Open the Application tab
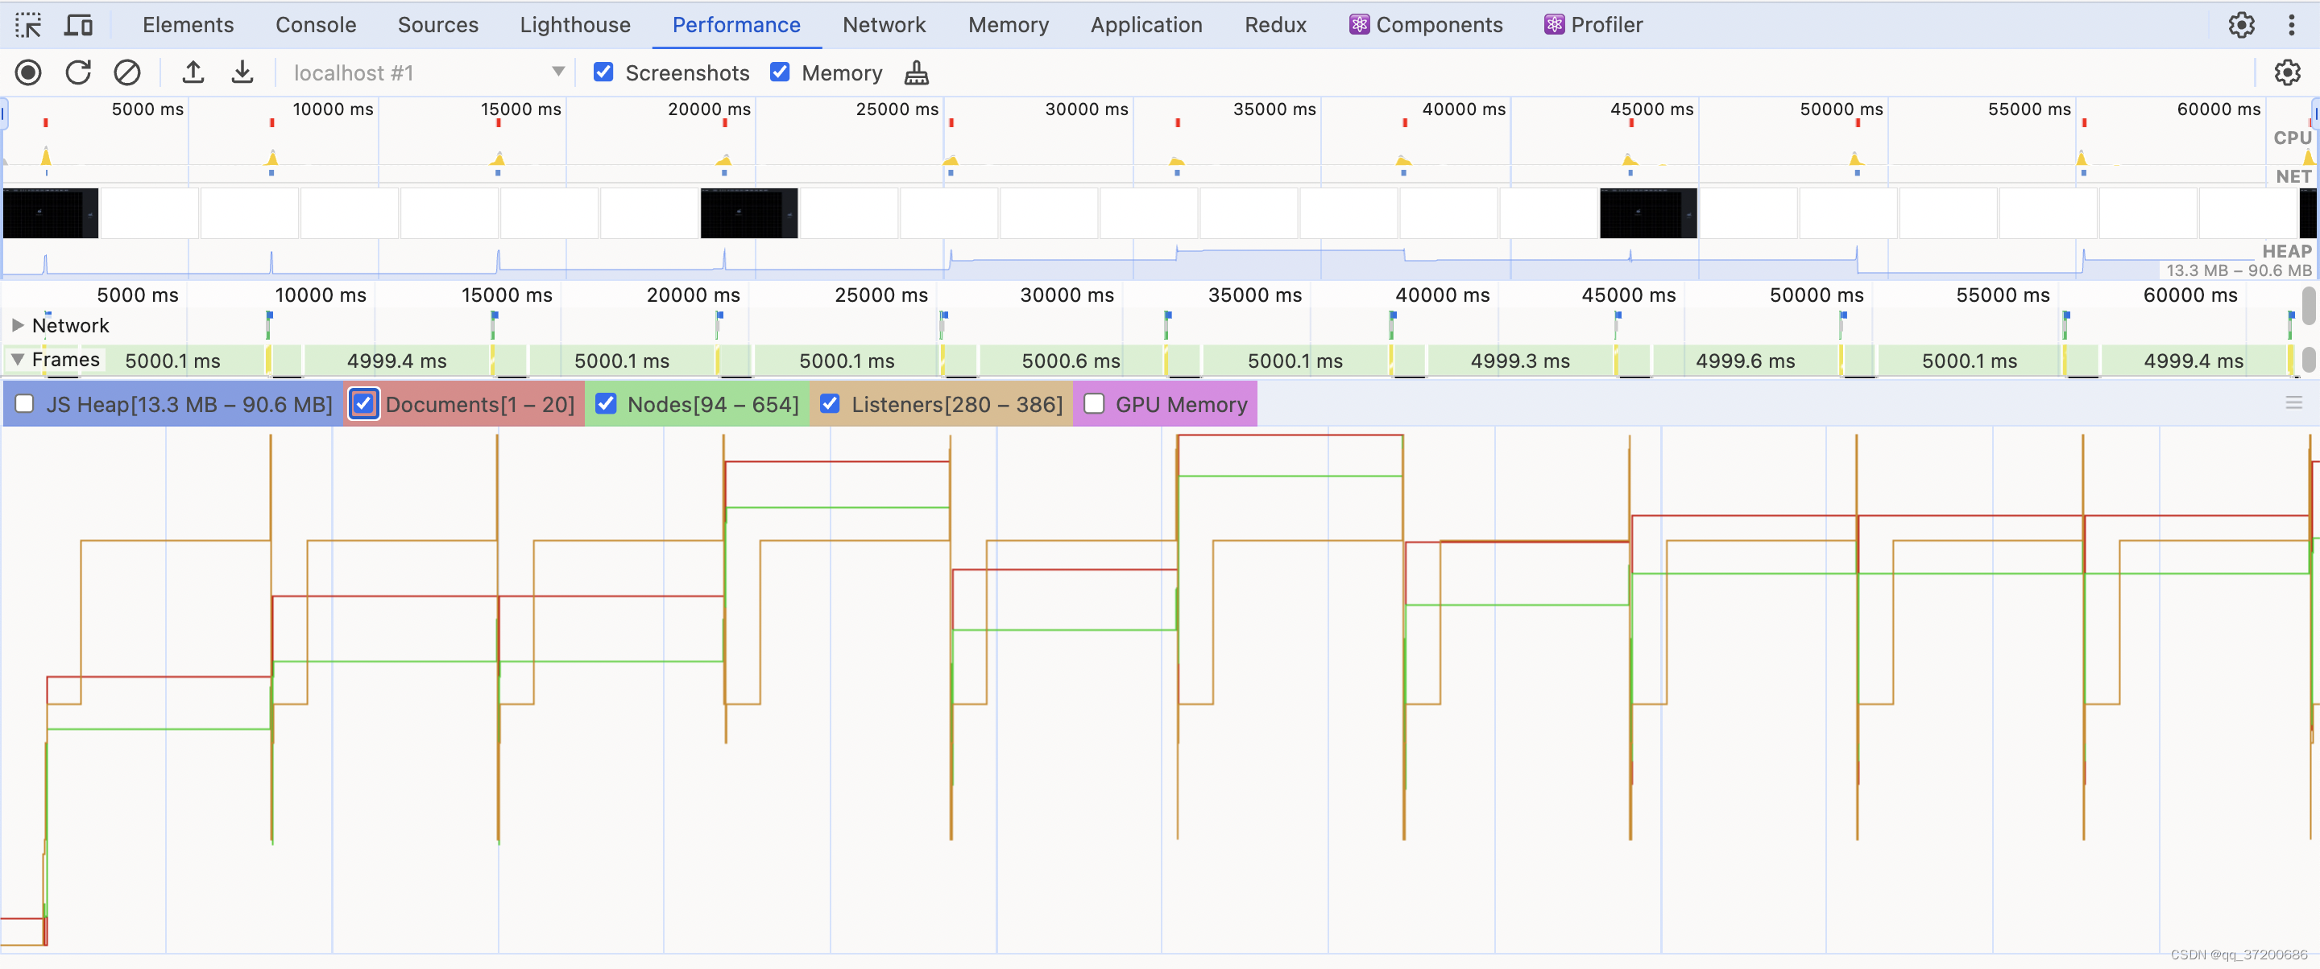 point(1145,24)
